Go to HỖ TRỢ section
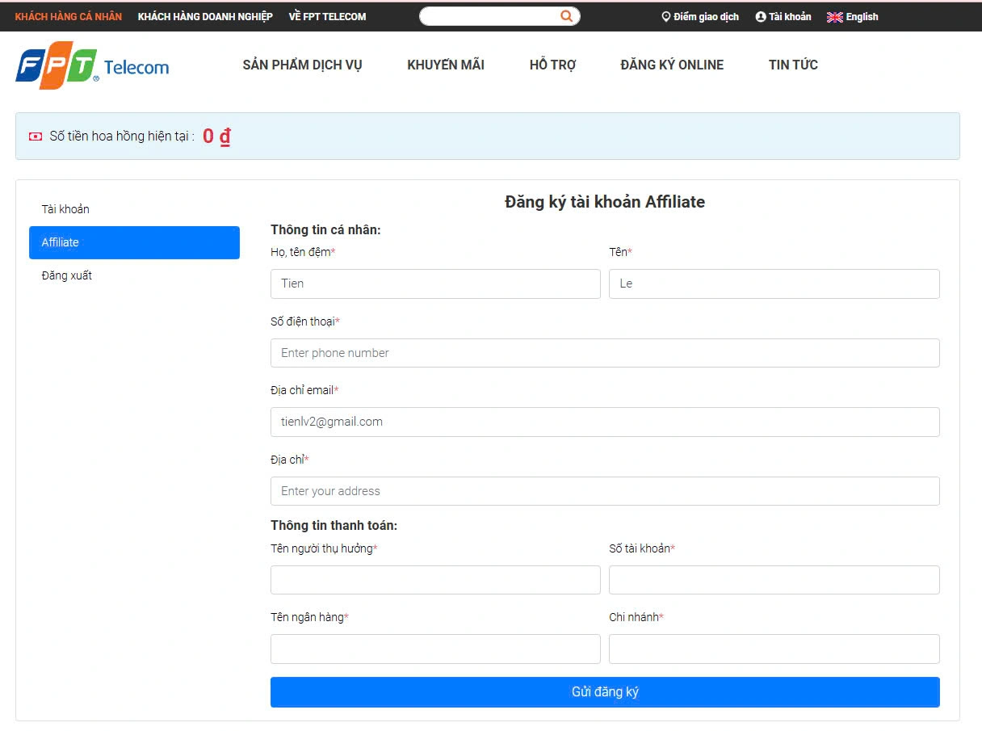Screen dimensions: 982x731 [553, 65]
